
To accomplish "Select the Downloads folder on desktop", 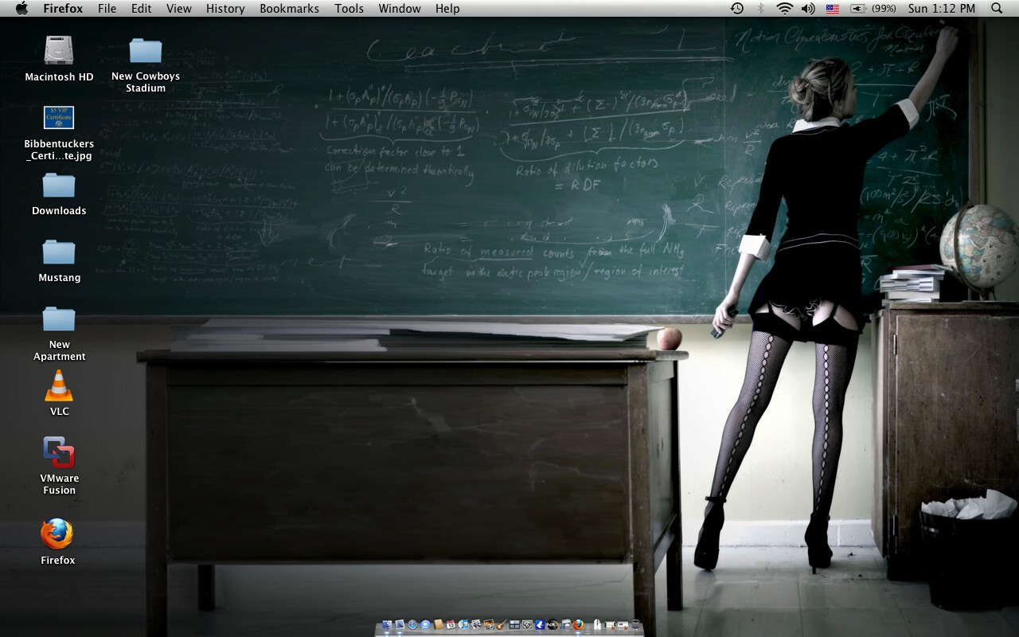I will tap(59, 186).
